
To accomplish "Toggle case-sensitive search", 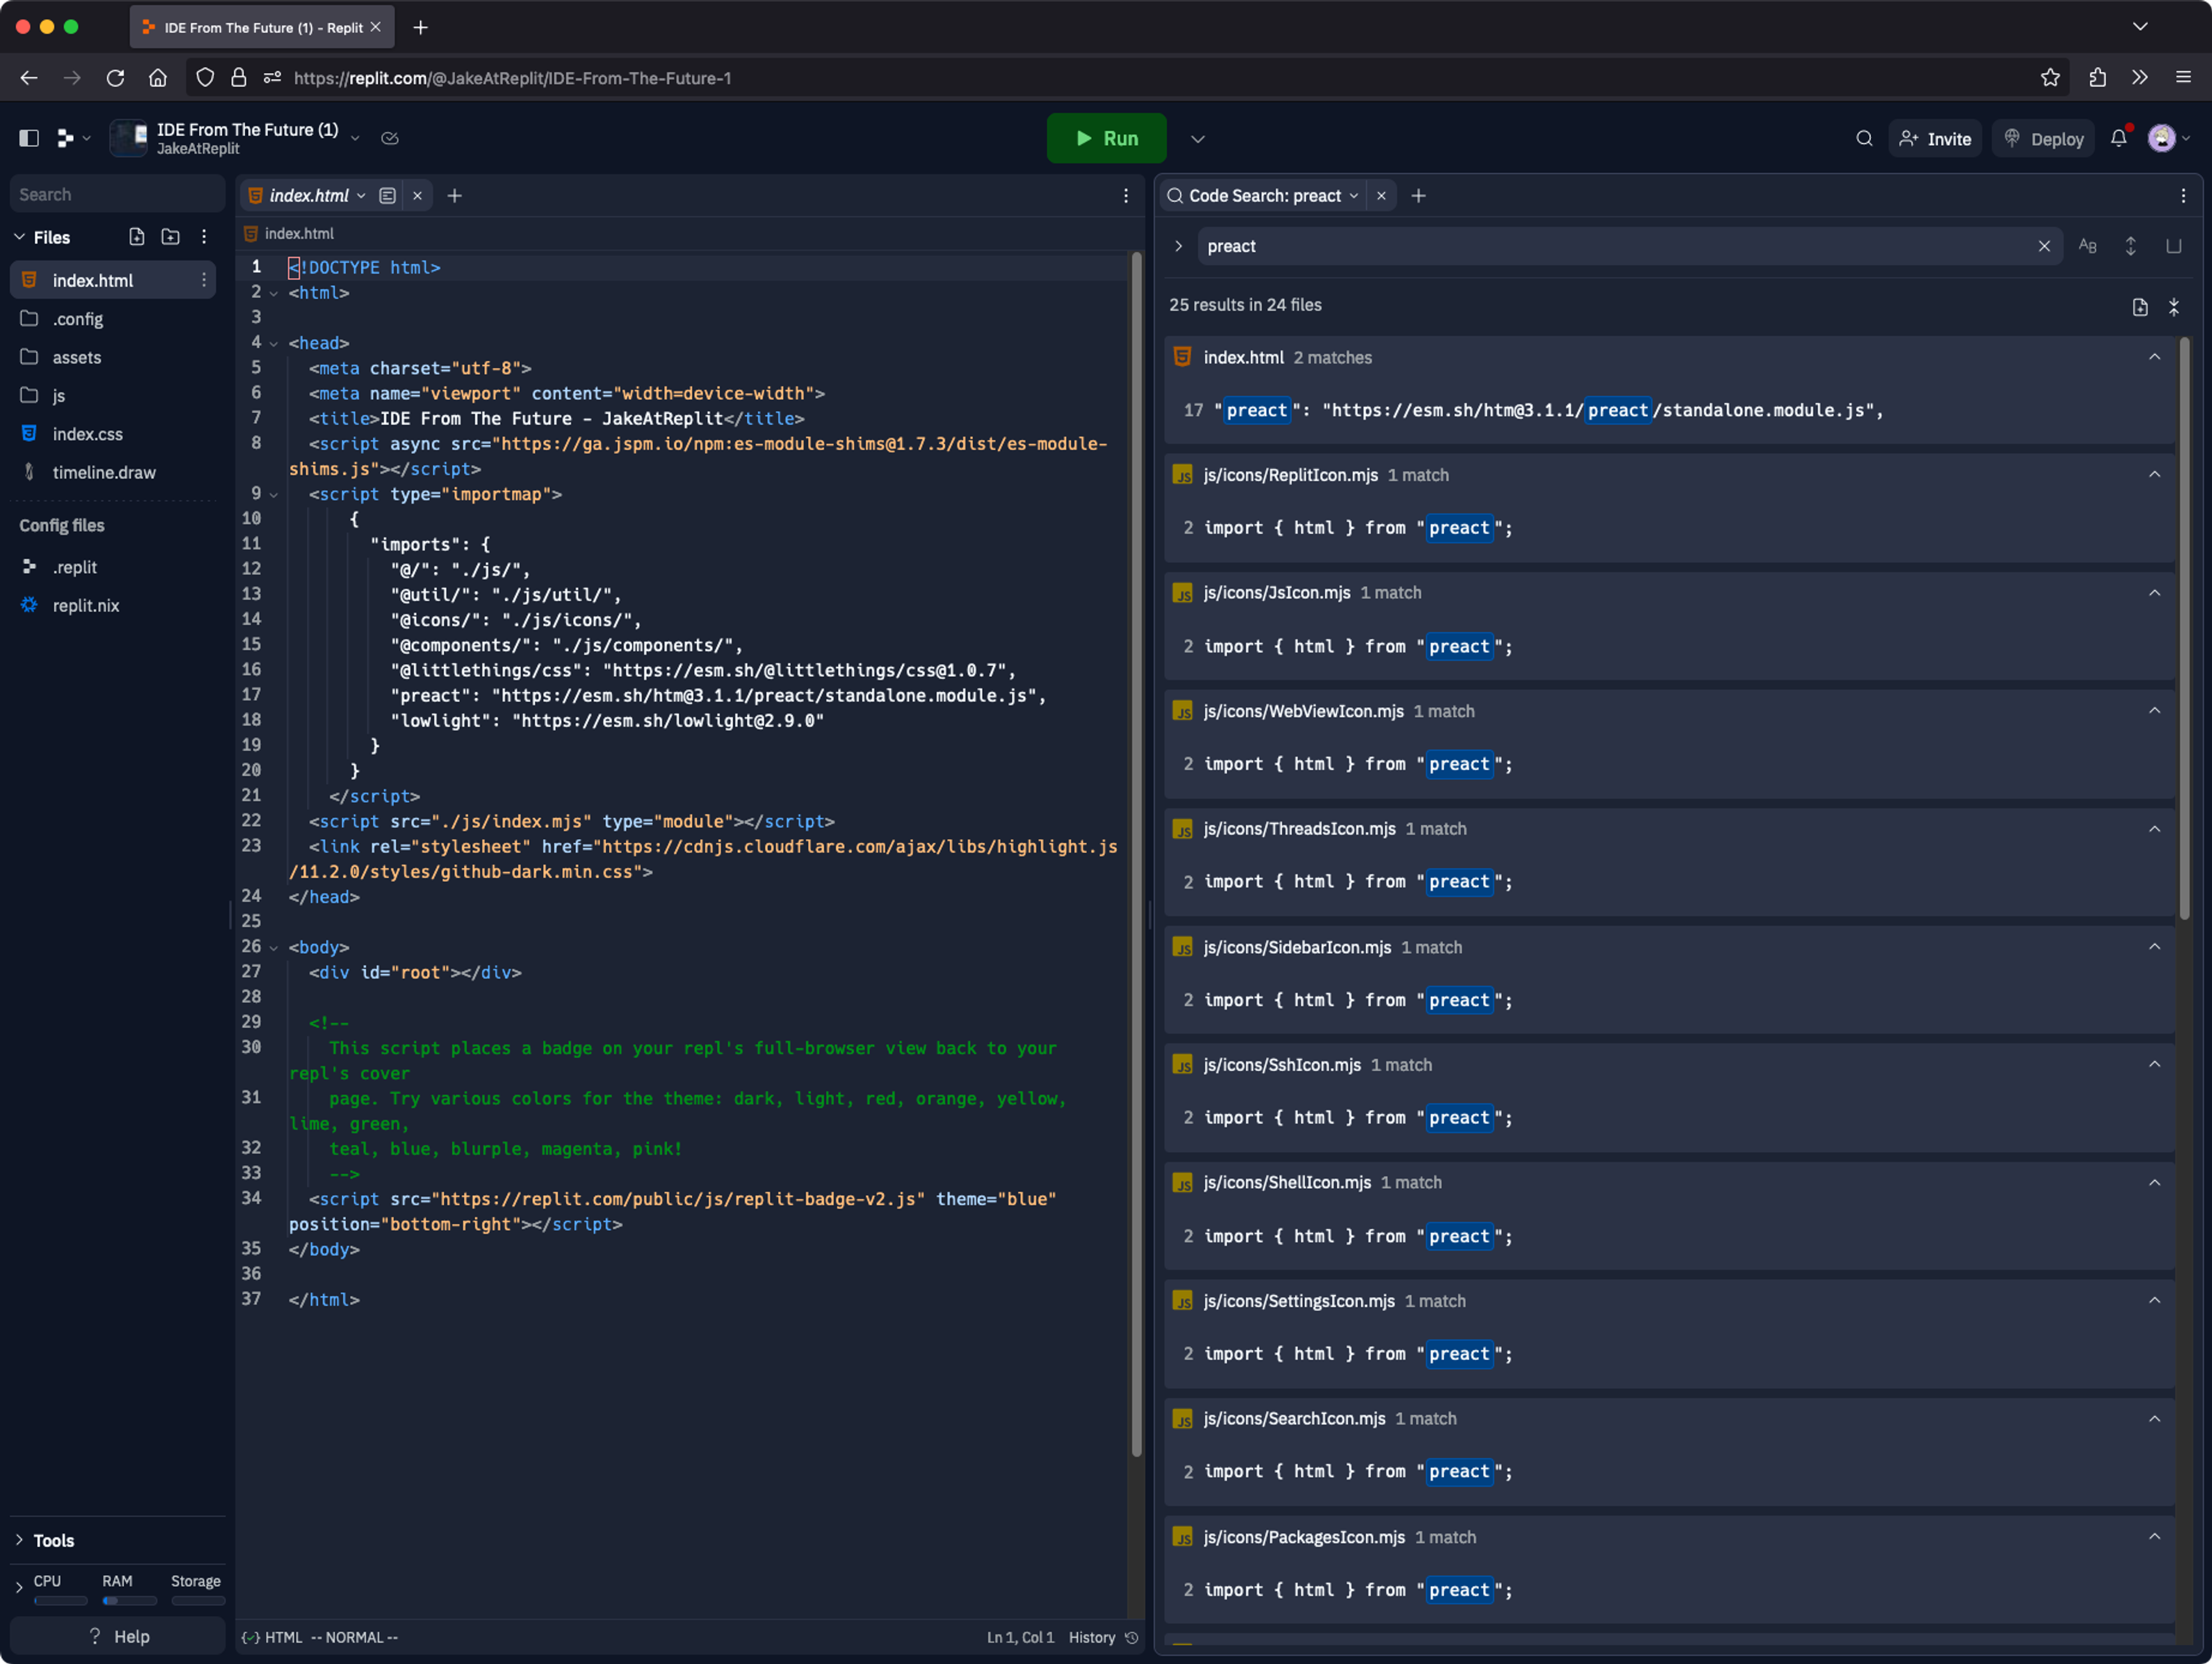I will tap(2087, 246).
